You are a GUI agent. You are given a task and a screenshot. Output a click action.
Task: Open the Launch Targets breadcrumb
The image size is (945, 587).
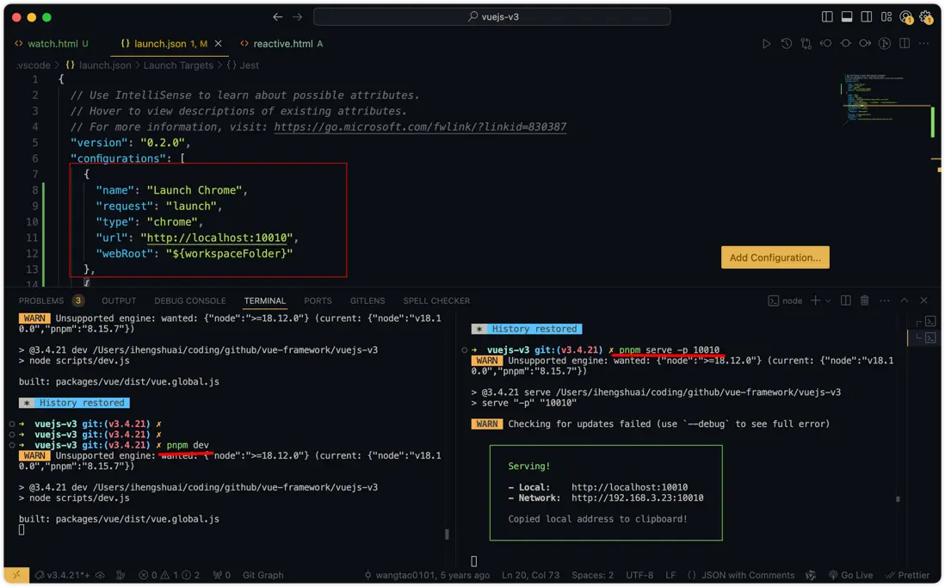[178, 65]
